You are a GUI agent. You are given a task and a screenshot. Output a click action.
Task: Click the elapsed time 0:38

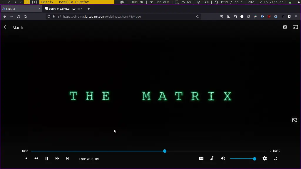tap(25, 151)
